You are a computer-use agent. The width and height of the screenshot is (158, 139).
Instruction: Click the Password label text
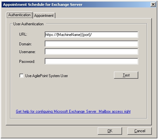point(27,62)
